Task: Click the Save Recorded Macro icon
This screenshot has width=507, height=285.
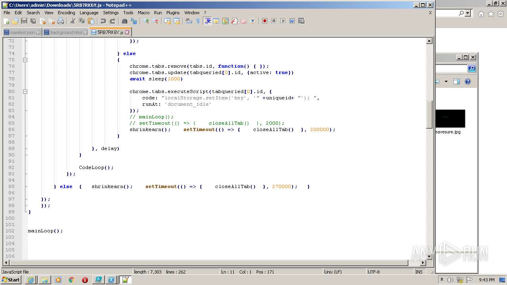Action: tap(301, 21)
